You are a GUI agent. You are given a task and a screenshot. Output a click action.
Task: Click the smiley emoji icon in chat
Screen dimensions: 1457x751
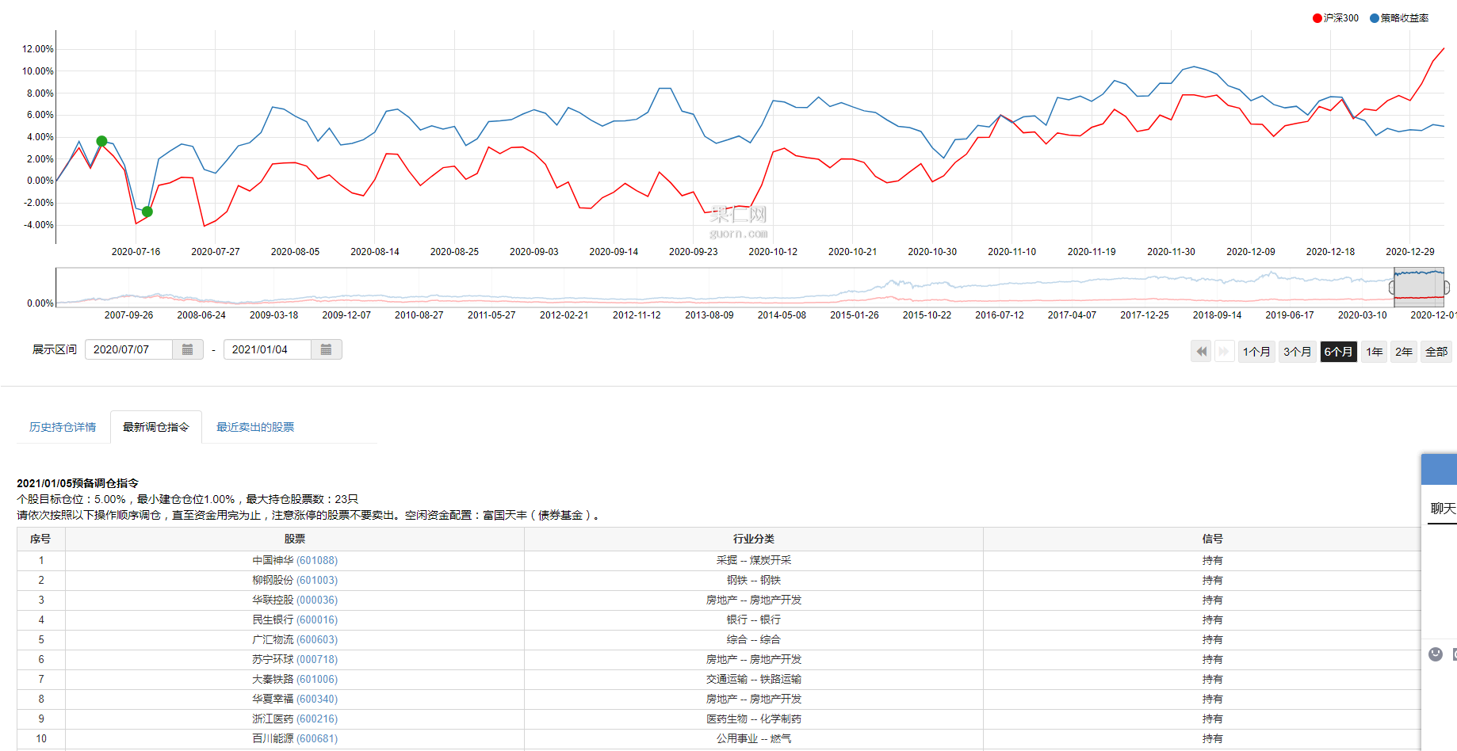coord(1436,654)
